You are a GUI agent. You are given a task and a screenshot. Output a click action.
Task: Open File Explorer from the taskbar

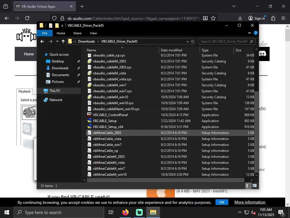coord(153,212)
